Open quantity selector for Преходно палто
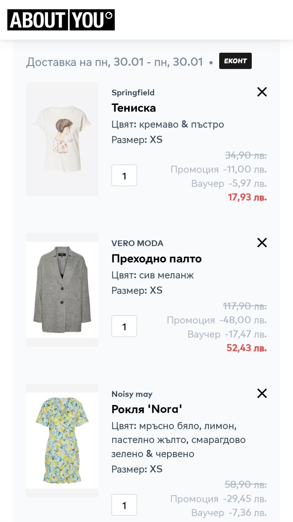 tap(124, 326)
